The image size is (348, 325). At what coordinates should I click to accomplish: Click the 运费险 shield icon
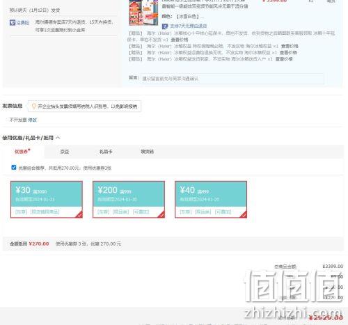13,23
